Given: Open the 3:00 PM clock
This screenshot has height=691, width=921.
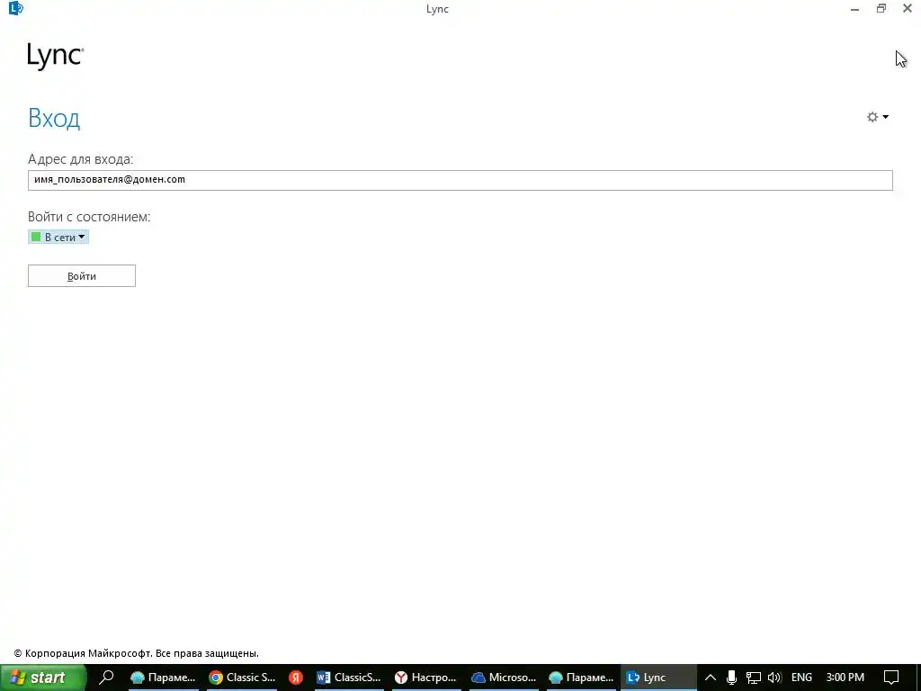Looking at the screenshot, I should tap(845, 678).
